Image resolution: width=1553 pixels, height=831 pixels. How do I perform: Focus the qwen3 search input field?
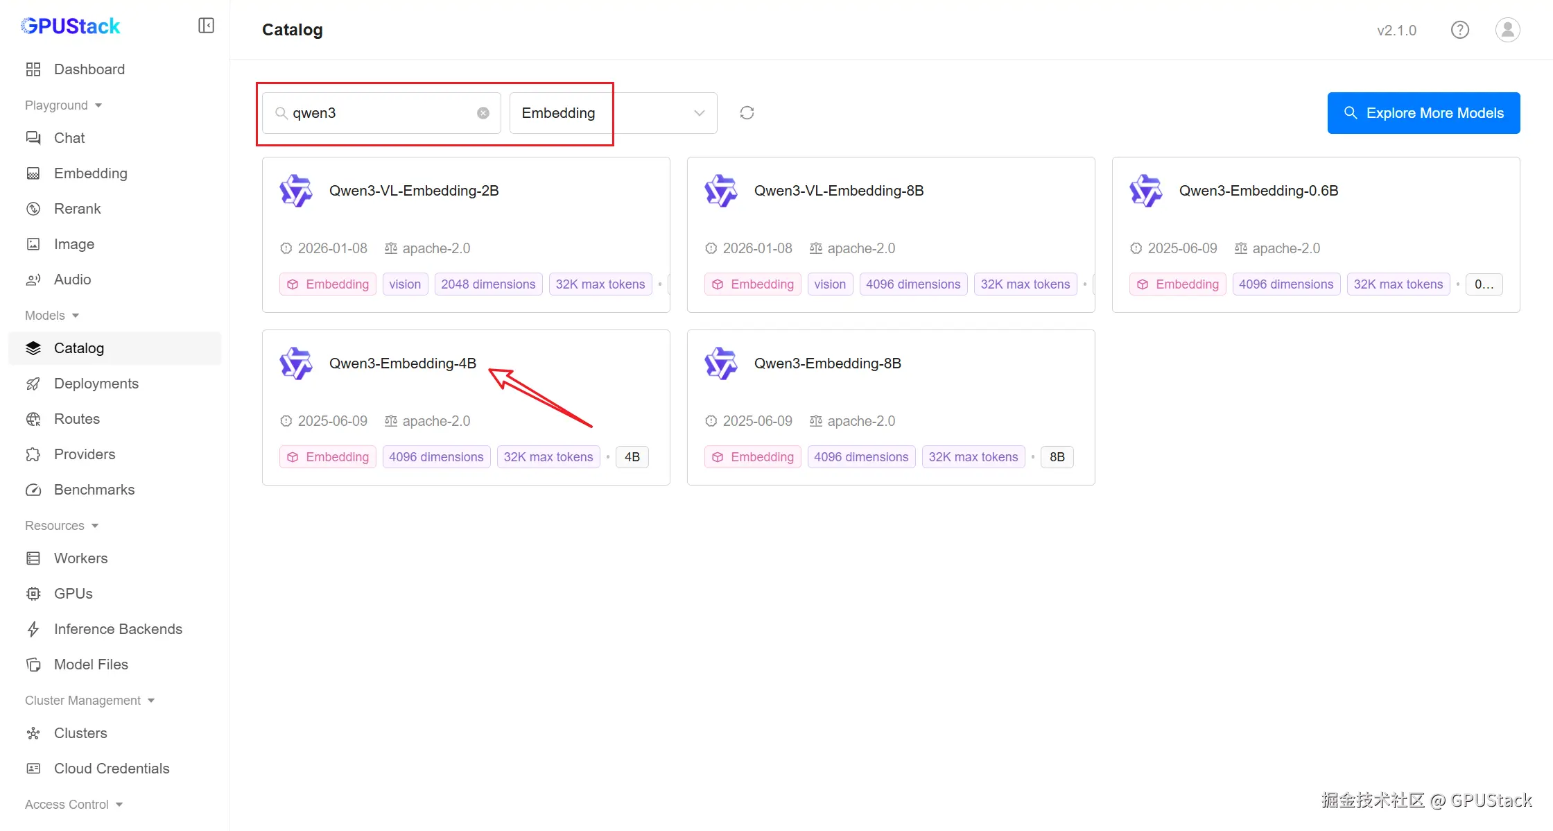coord(380,113)
